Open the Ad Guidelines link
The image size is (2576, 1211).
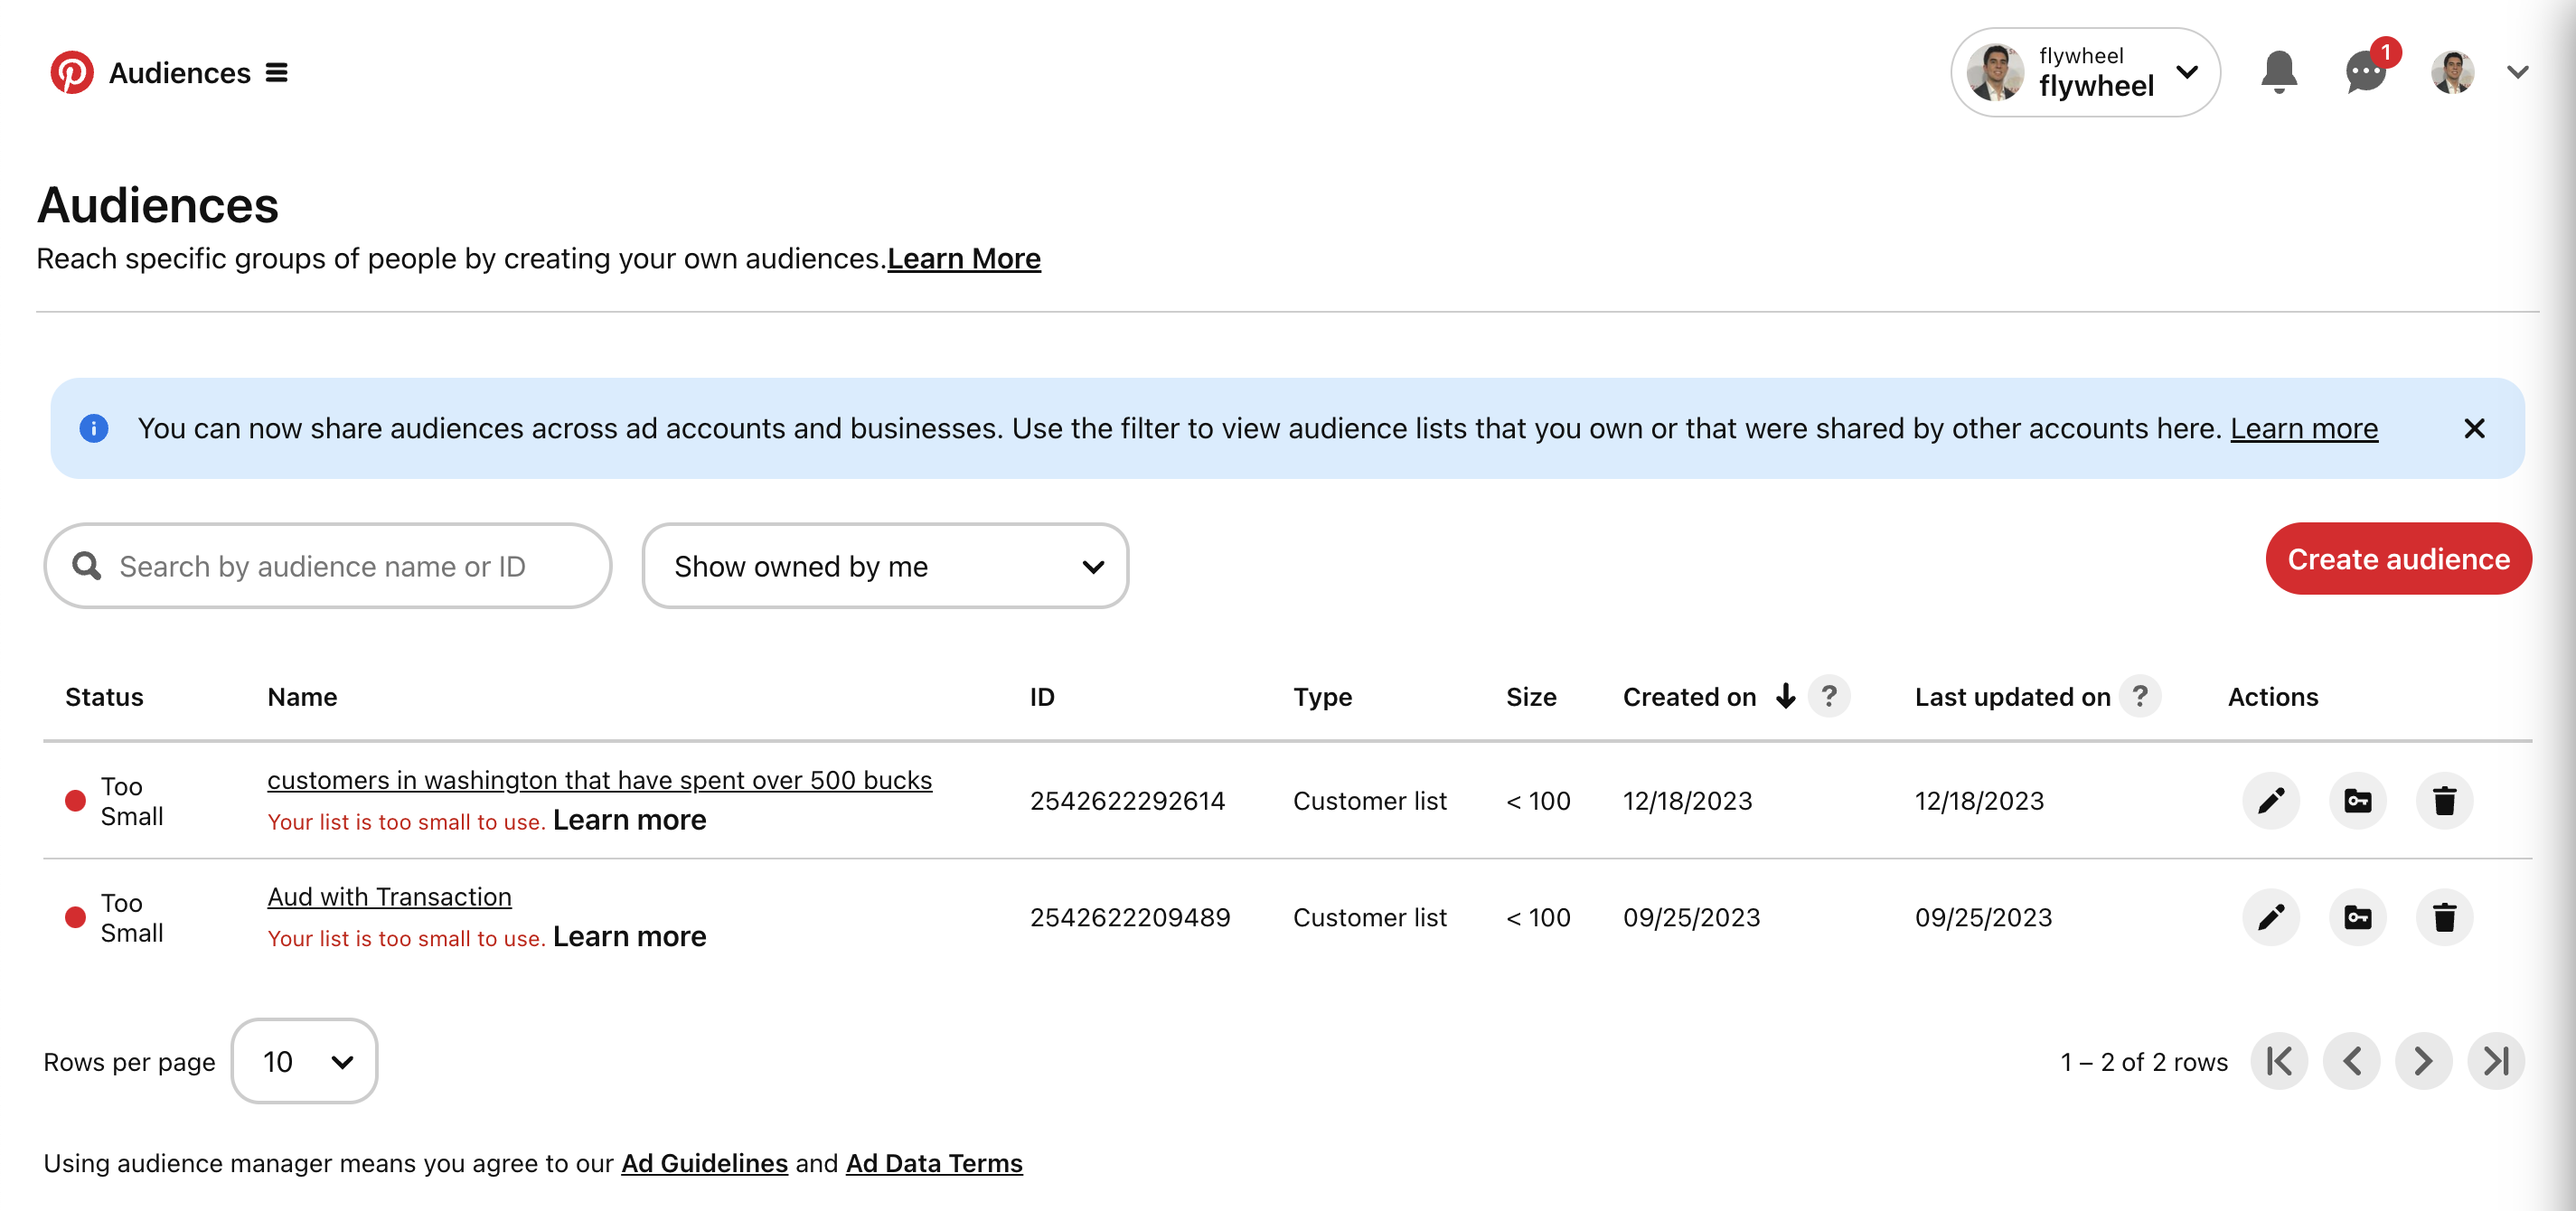704,1163
